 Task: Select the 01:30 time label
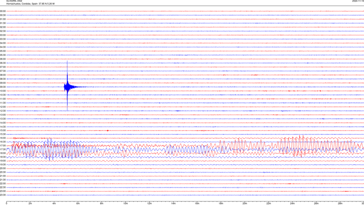pos(3,23)
